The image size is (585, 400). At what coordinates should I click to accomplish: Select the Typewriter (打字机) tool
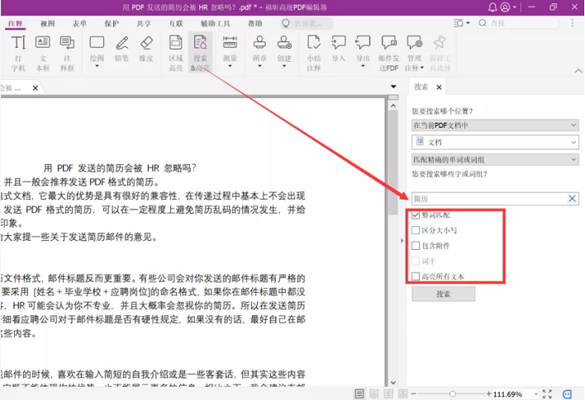pos(18,53)
